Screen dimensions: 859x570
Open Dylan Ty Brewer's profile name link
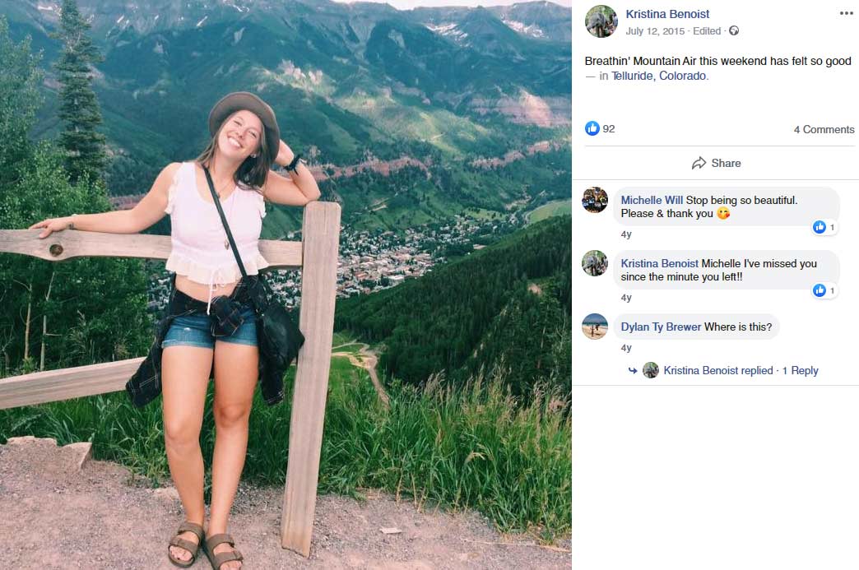coord(661,327)
